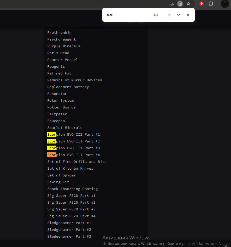Screen dimensions: 231x247
Task: Open the red ad blocker extension icon
Action: (x=202, y=4)
